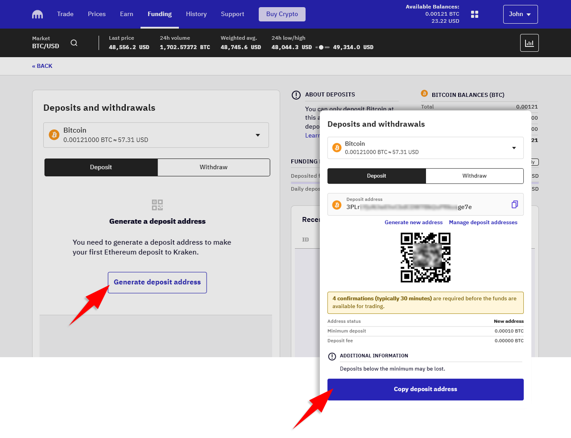Click Generate deposit address button

coord(157,283)
